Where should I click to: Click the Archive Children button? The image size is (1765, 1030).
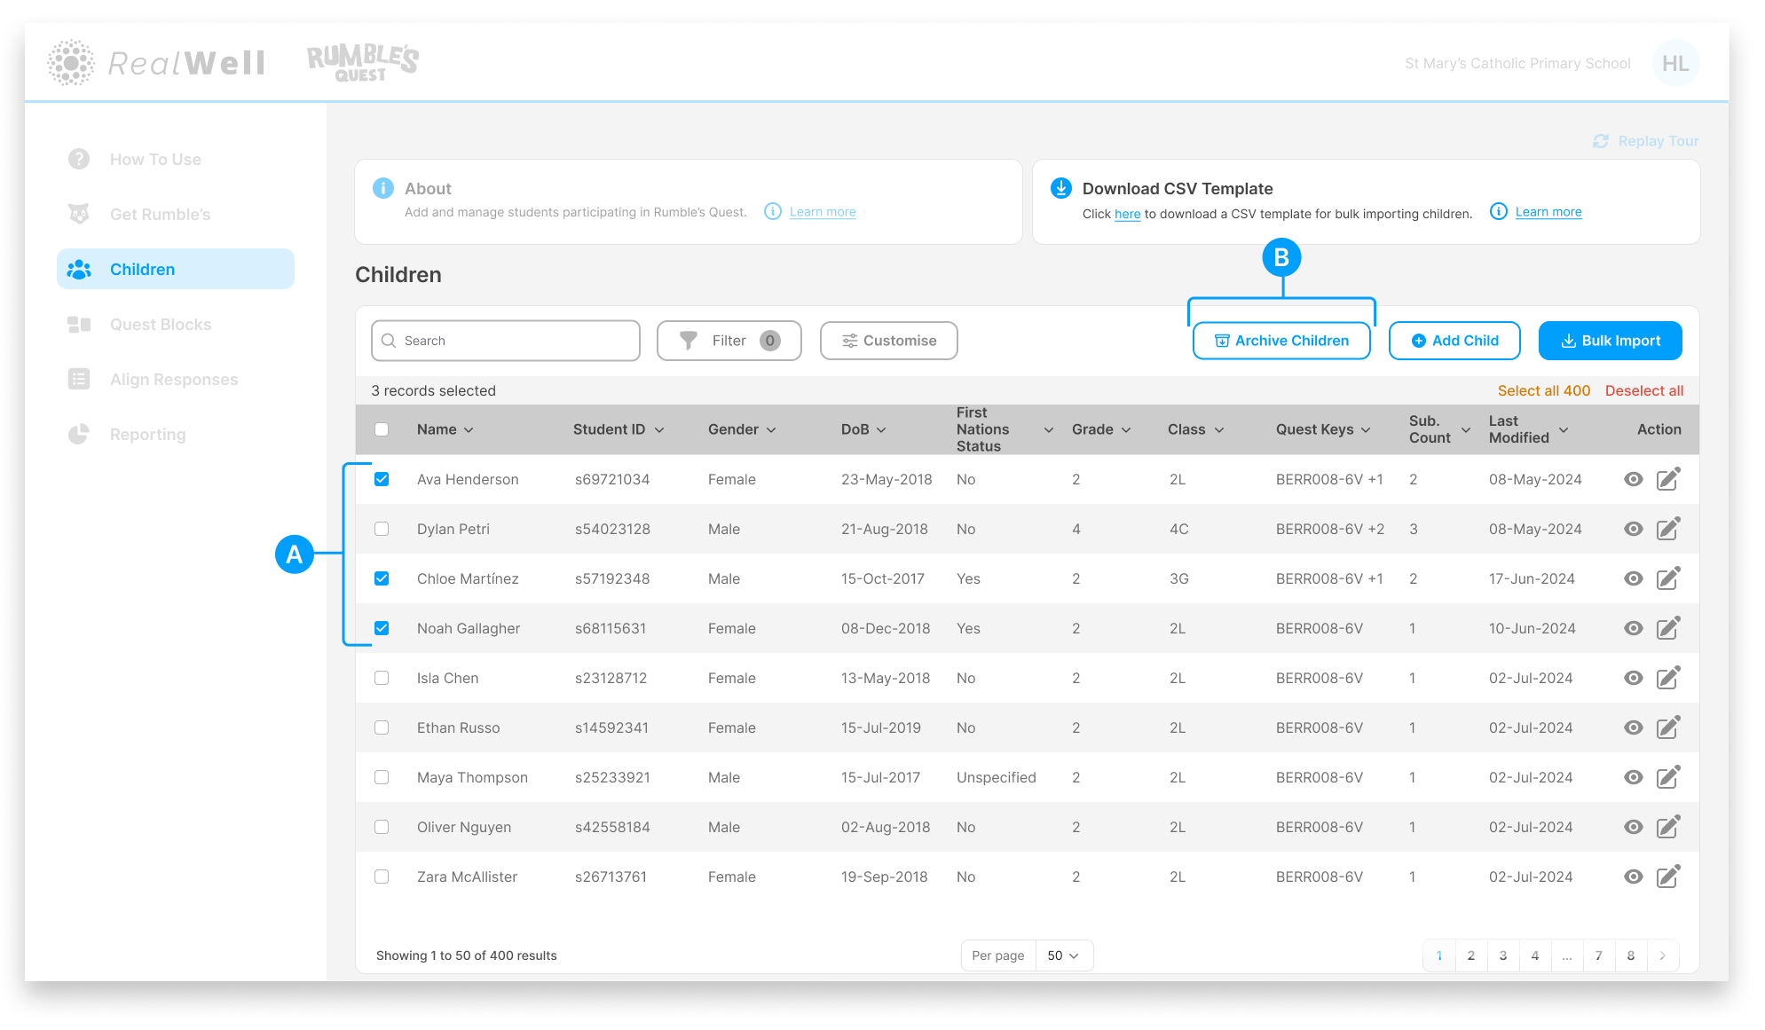click(1281, 341)
